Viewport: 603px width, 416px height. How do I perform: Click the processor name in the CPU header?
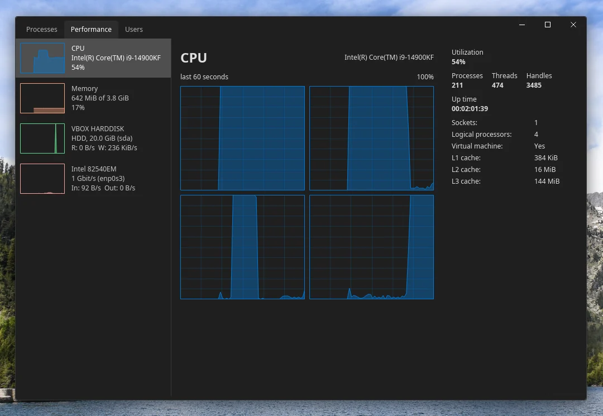point(389,58)
